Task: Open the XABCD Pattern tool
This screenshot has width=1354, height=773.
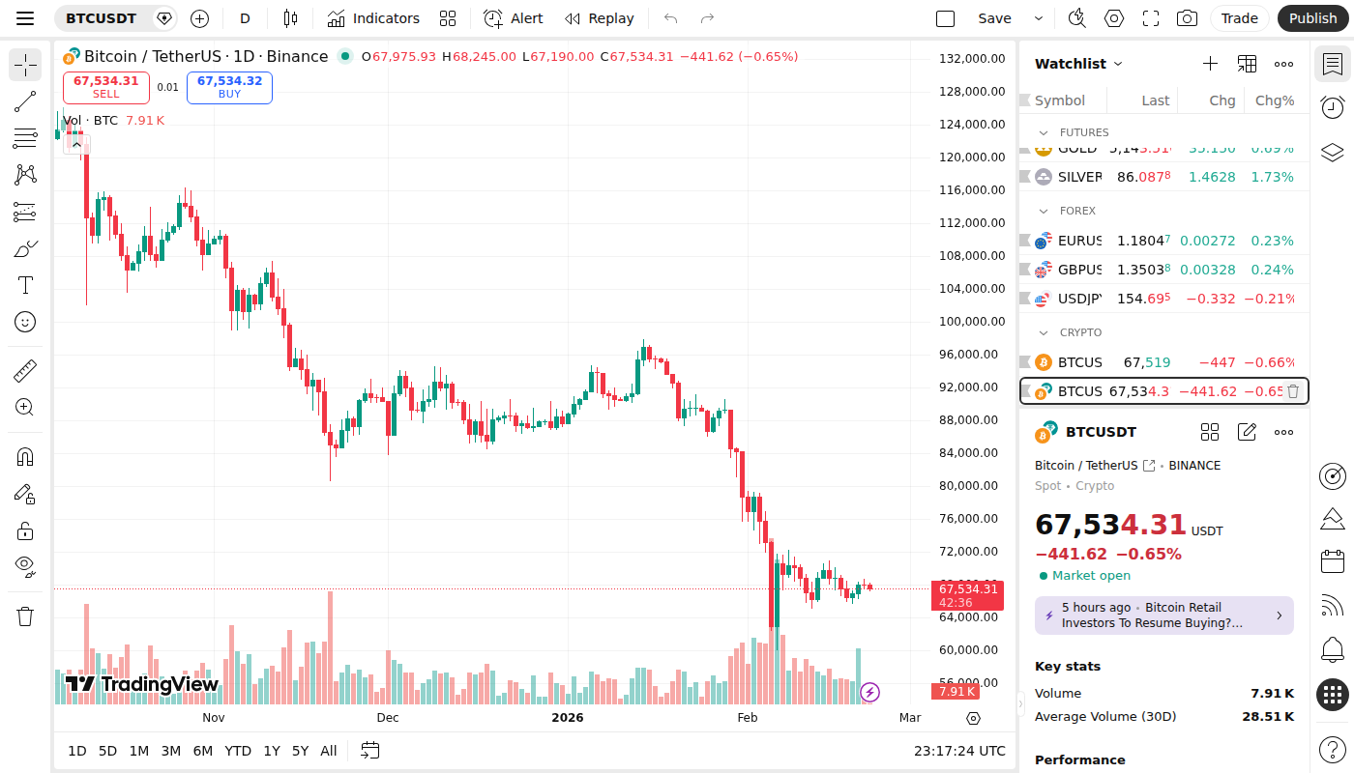Action: [24, 175]
